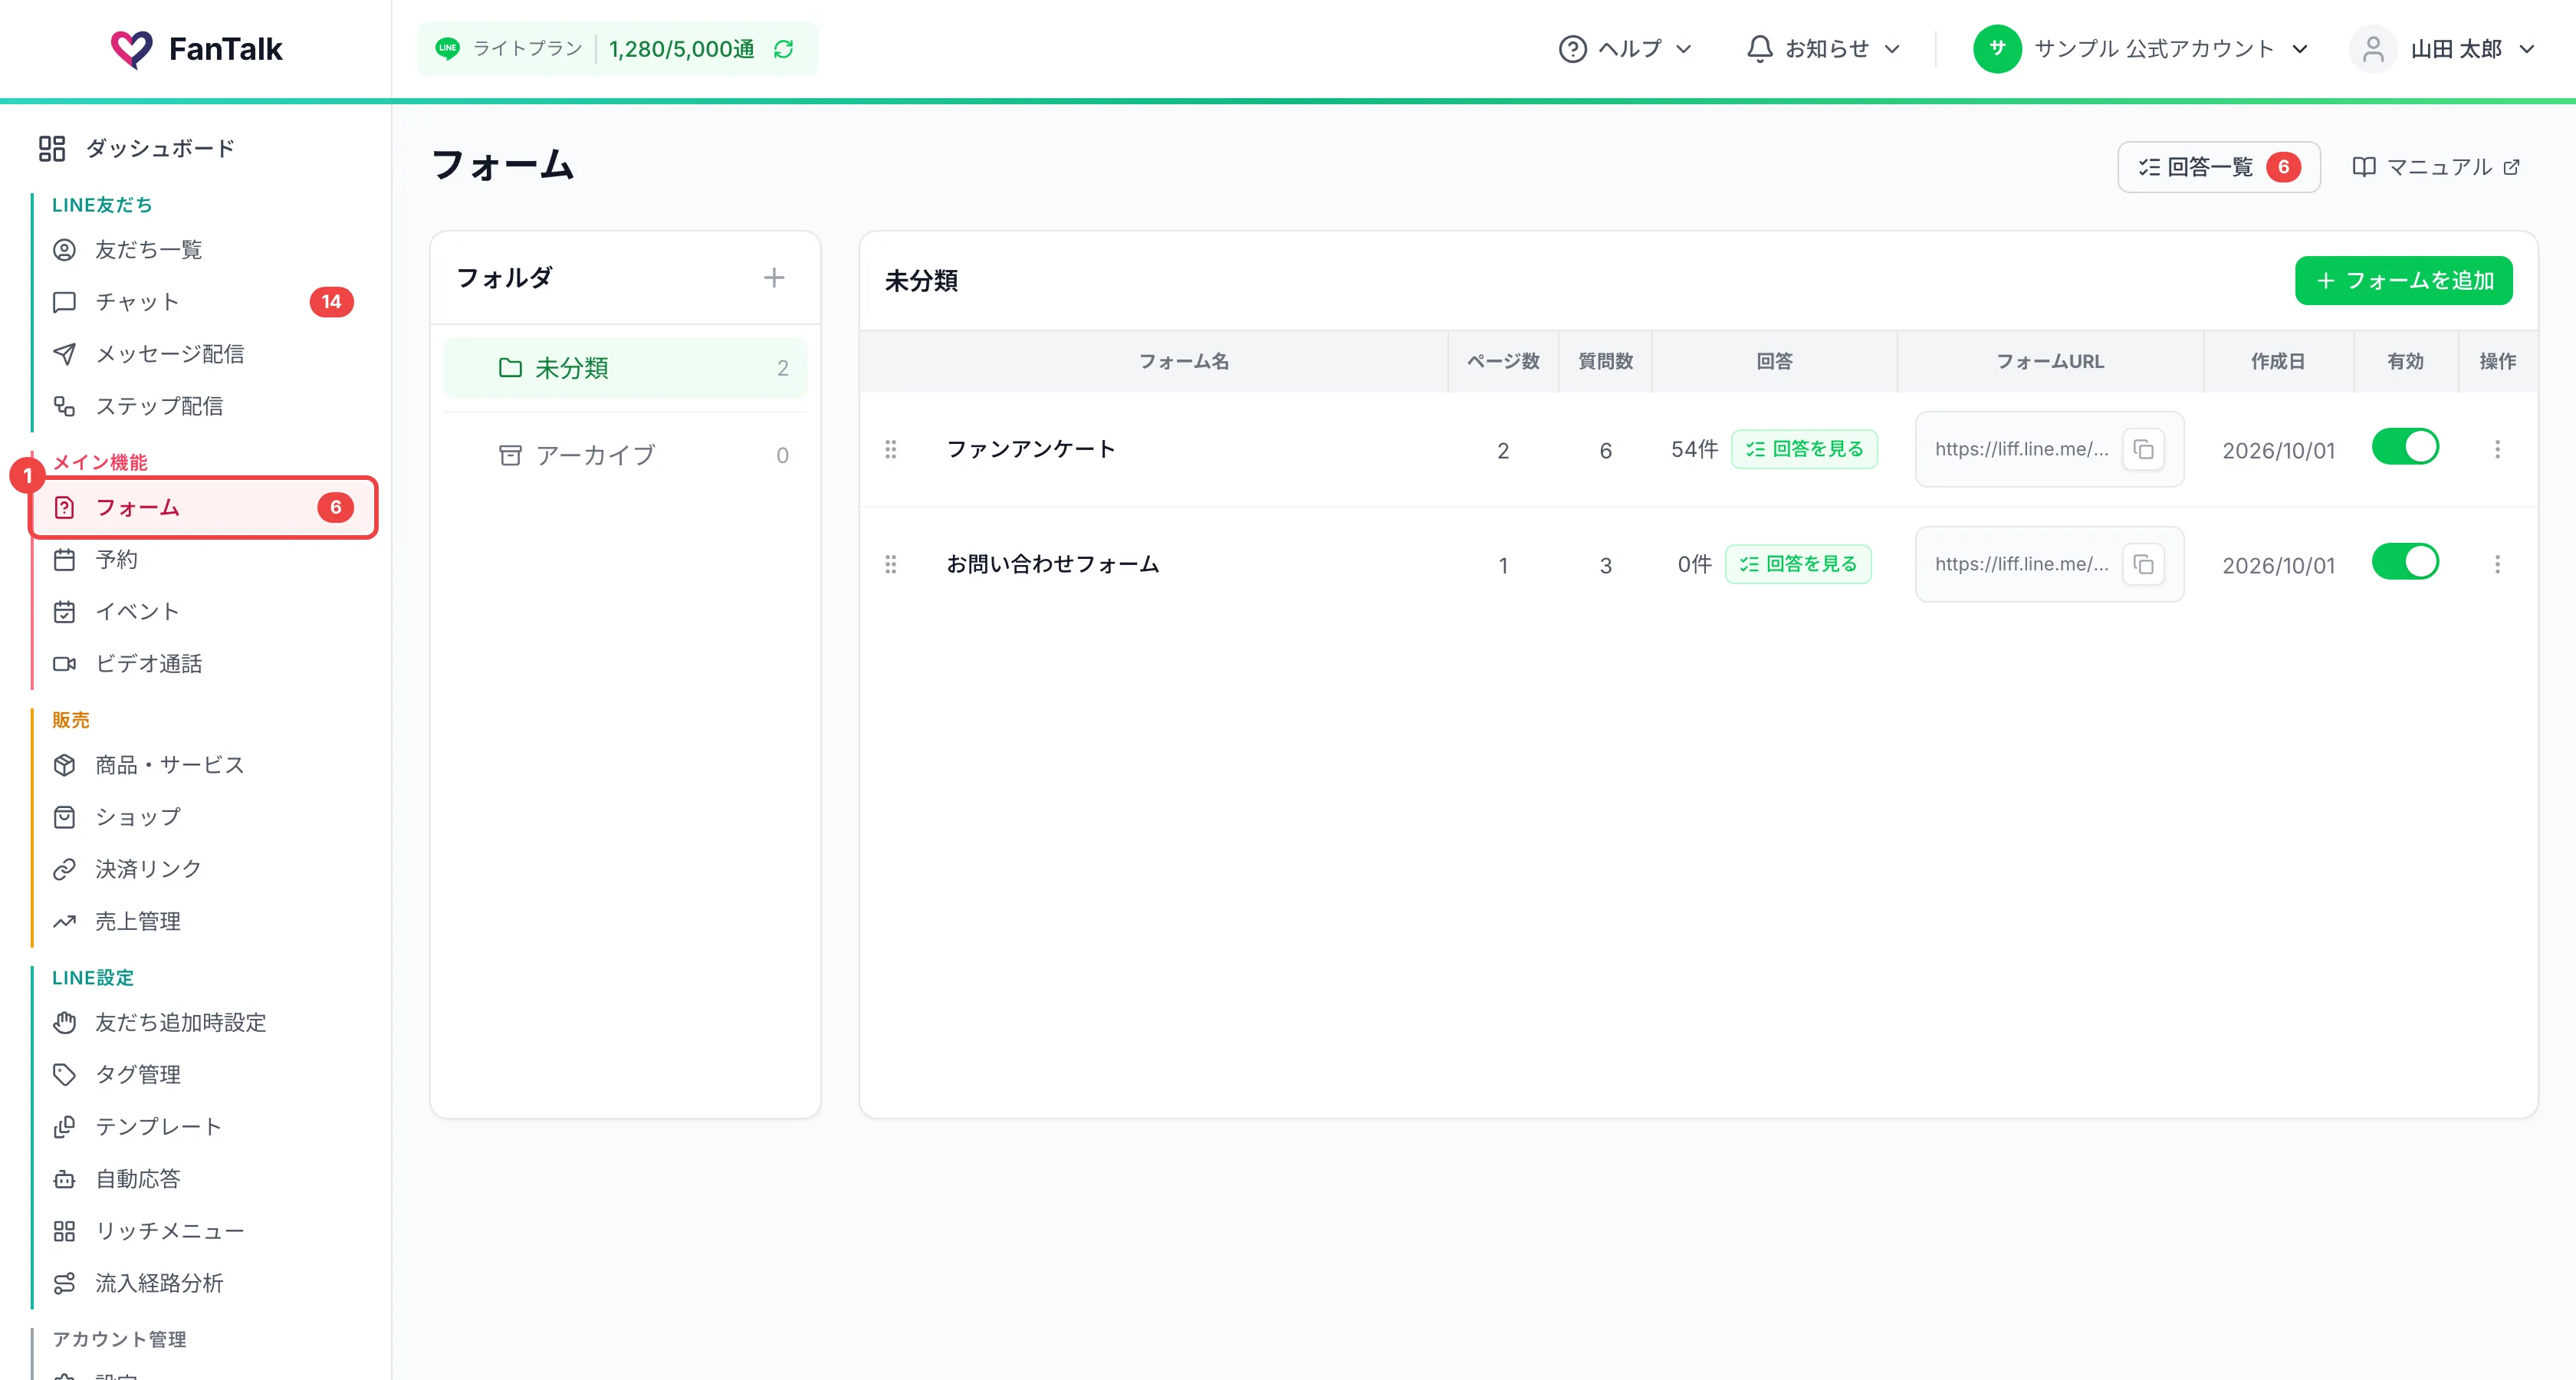Open 予約 in sidebar
The width and height of the screenshot is (2576, 1380).
[204, 560]
